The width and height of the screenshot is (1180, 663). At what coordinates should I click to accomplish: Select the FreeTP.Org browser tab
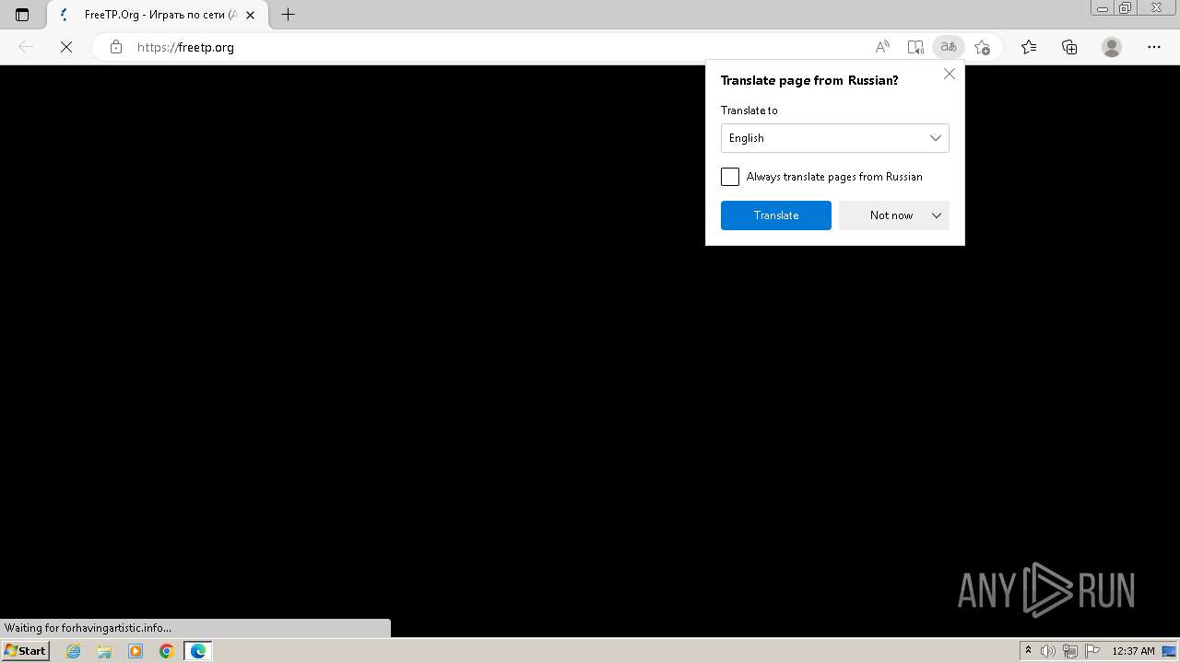(157, 15)
